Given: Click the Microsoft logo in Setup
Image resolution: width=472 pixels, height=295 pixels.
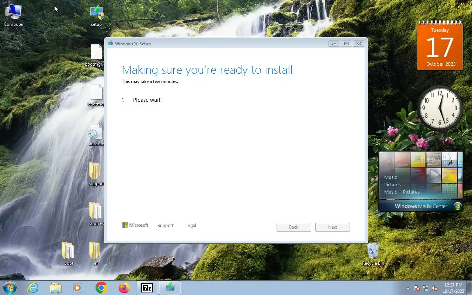Looking at the screenshot, I should click(x=135, y=225).
